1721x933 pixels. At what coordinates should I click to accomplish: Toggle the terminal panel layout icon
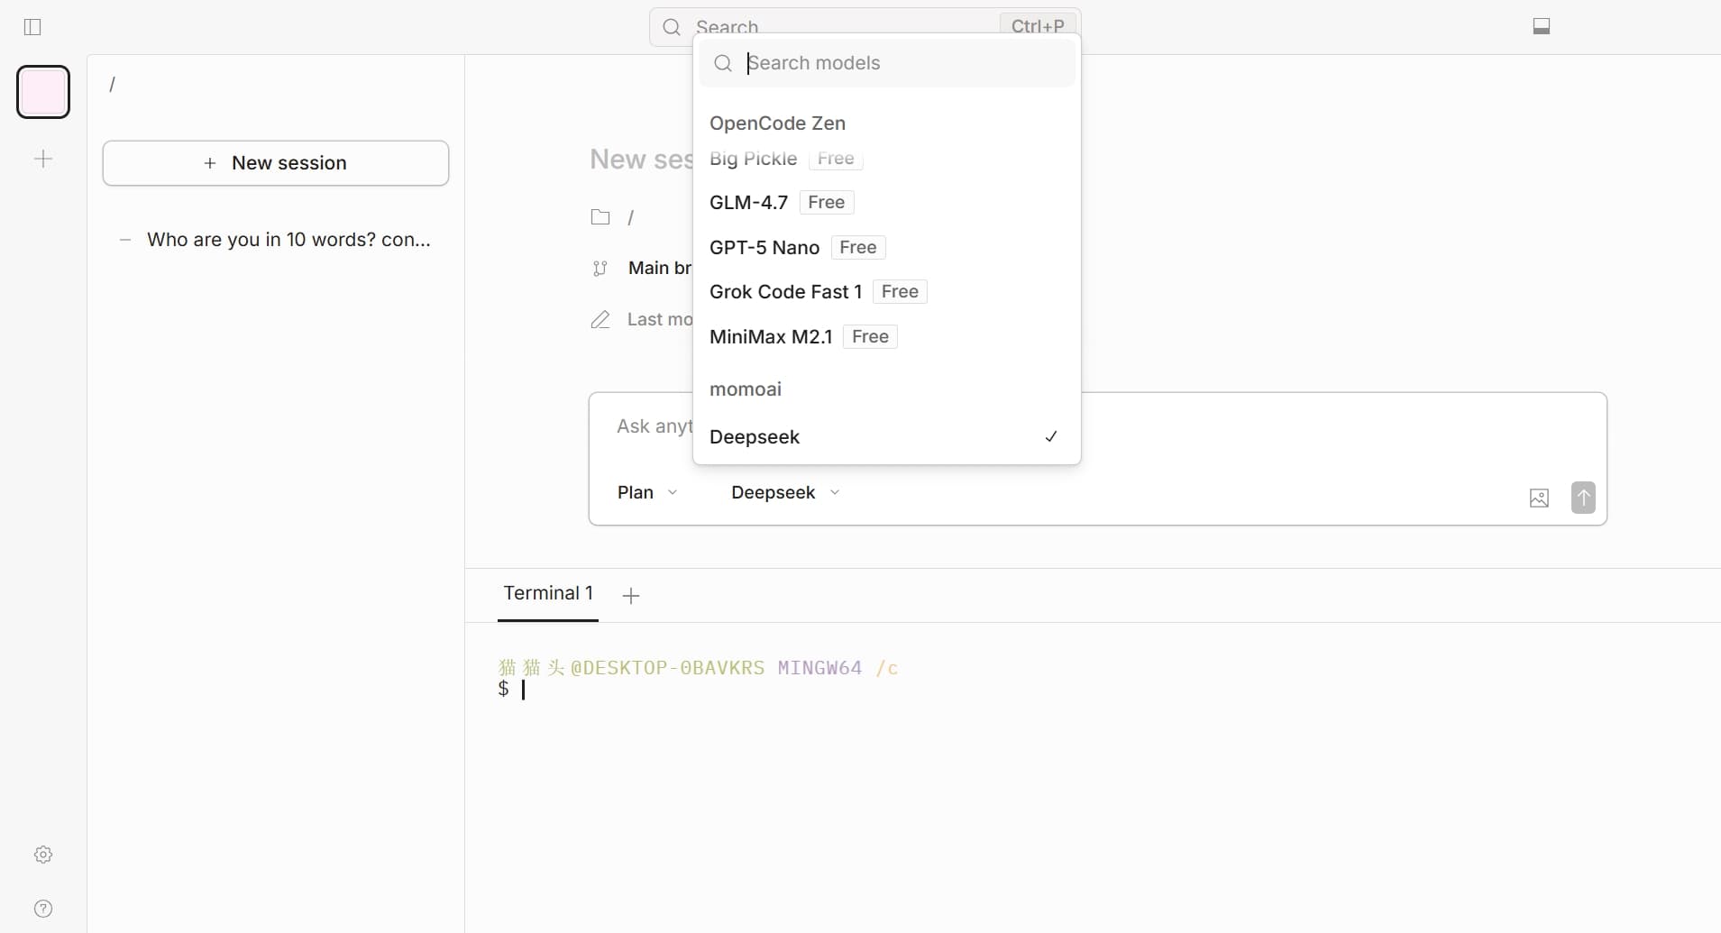(1542, 27)
